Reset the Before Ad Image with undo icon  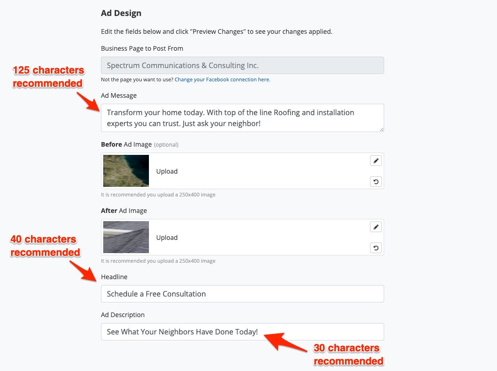[x=376, y=182]
